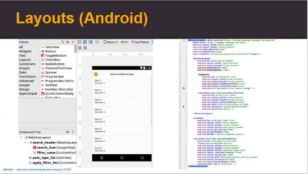The width and height of the screenshot is (308, 174).
Task: Switch to Design view mode icon
Action: (x=80, y=42)
